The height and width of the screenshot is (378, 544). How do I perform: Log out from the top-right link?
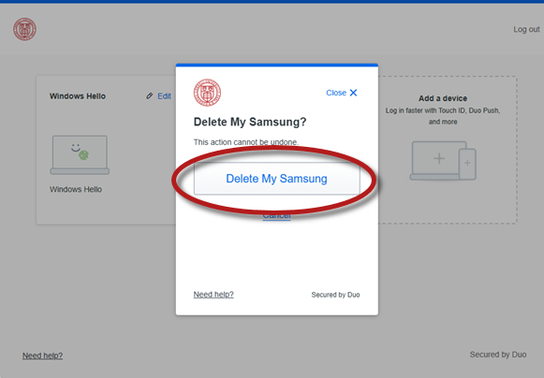tap(526, 30)
